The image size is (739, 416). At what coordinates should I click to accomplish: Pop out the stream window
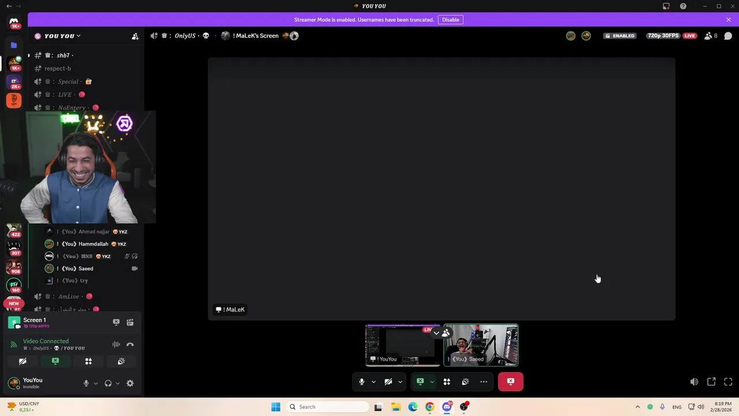(711, 382)
